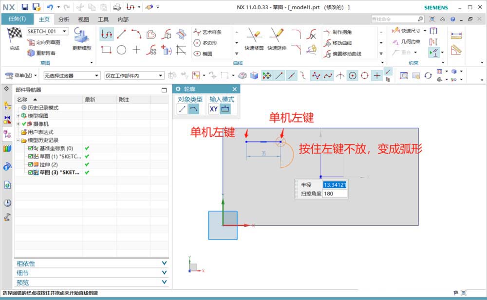Expand the Model Views tree node

tap(18, 116)
